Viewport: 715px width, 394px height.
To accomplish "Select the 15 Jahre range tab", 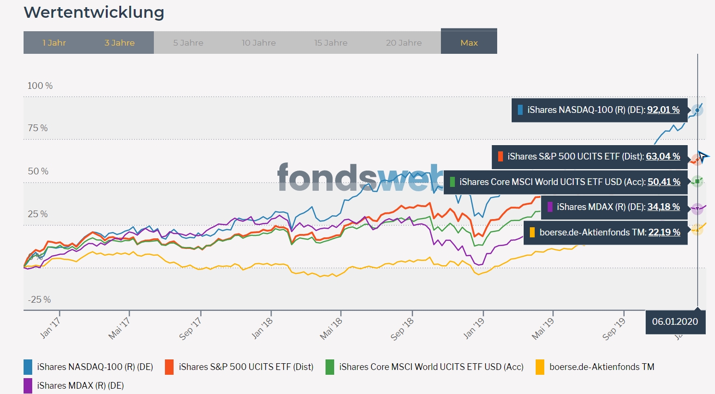I will 331,43.
